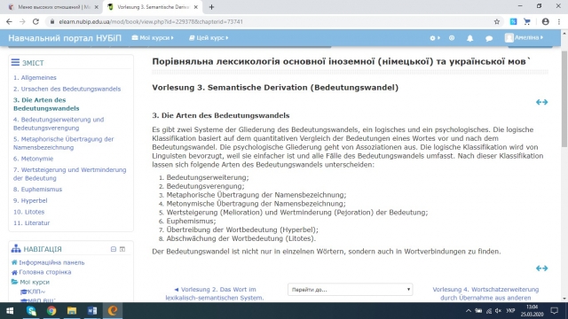Open chapter 6. Metonymie
568x319 pixels.
[x=34, y=159]
